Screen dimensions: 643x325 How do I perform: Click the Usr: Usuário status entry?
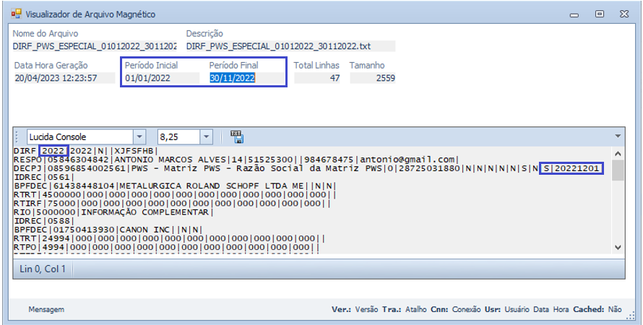coord(507,309)
